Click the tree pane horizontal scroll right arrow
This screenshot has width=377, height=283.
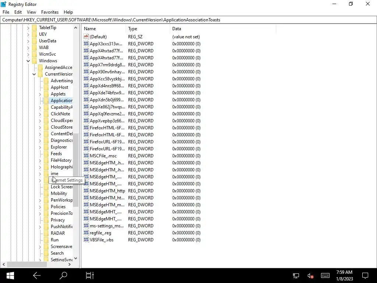[x=70, y=264]
